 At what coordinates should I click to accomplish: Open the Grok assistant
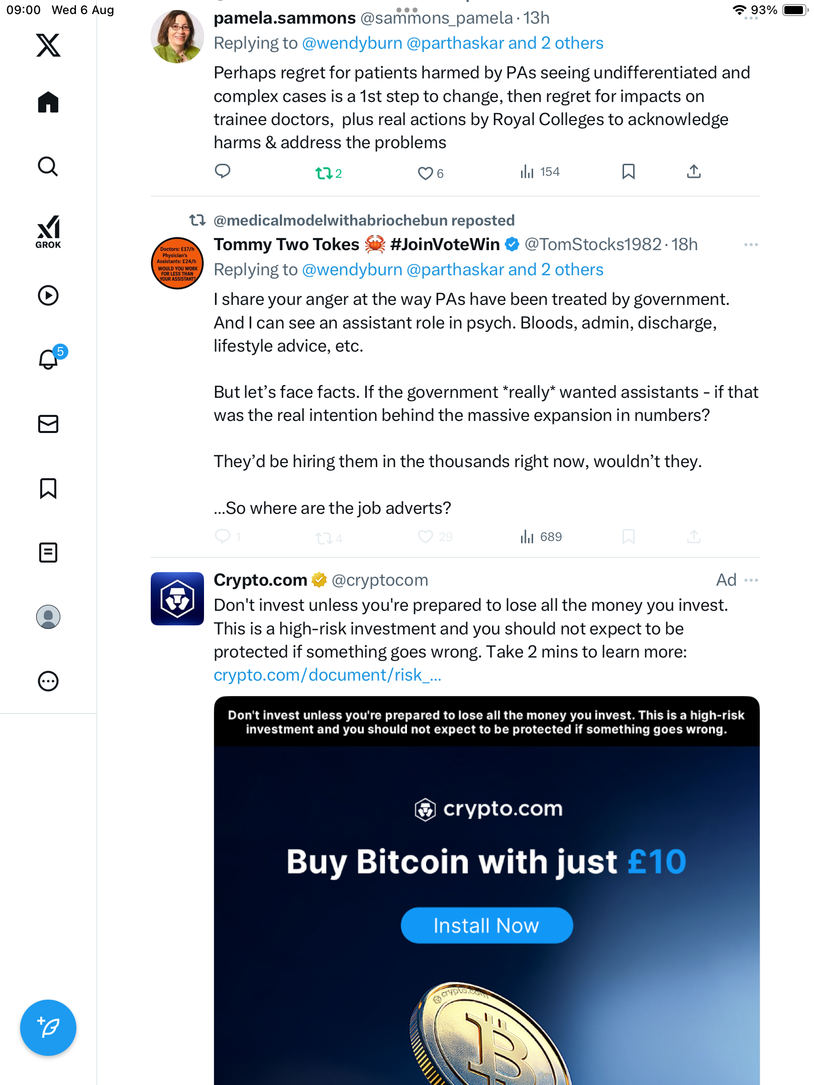click(48, 232)
